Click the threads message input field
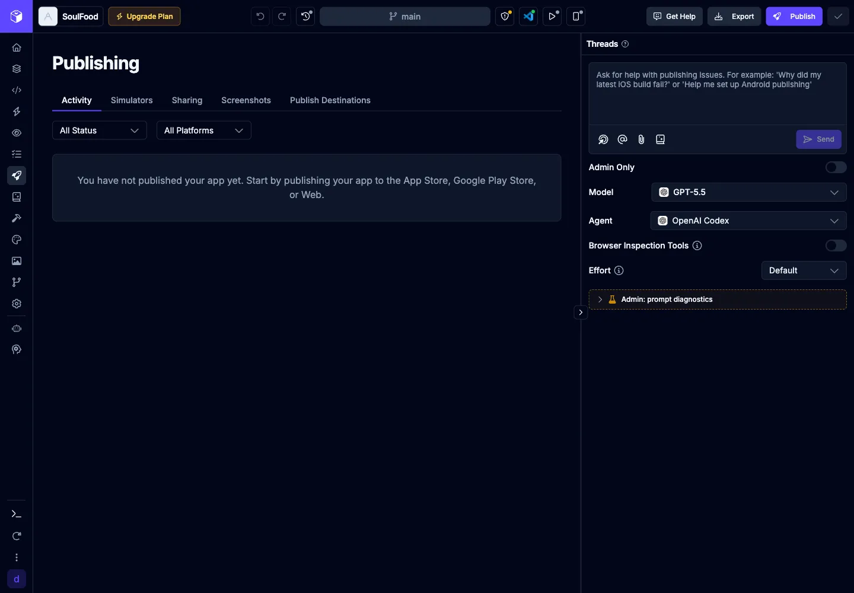This screenshot has width=854, height=593. coord(718,94)
